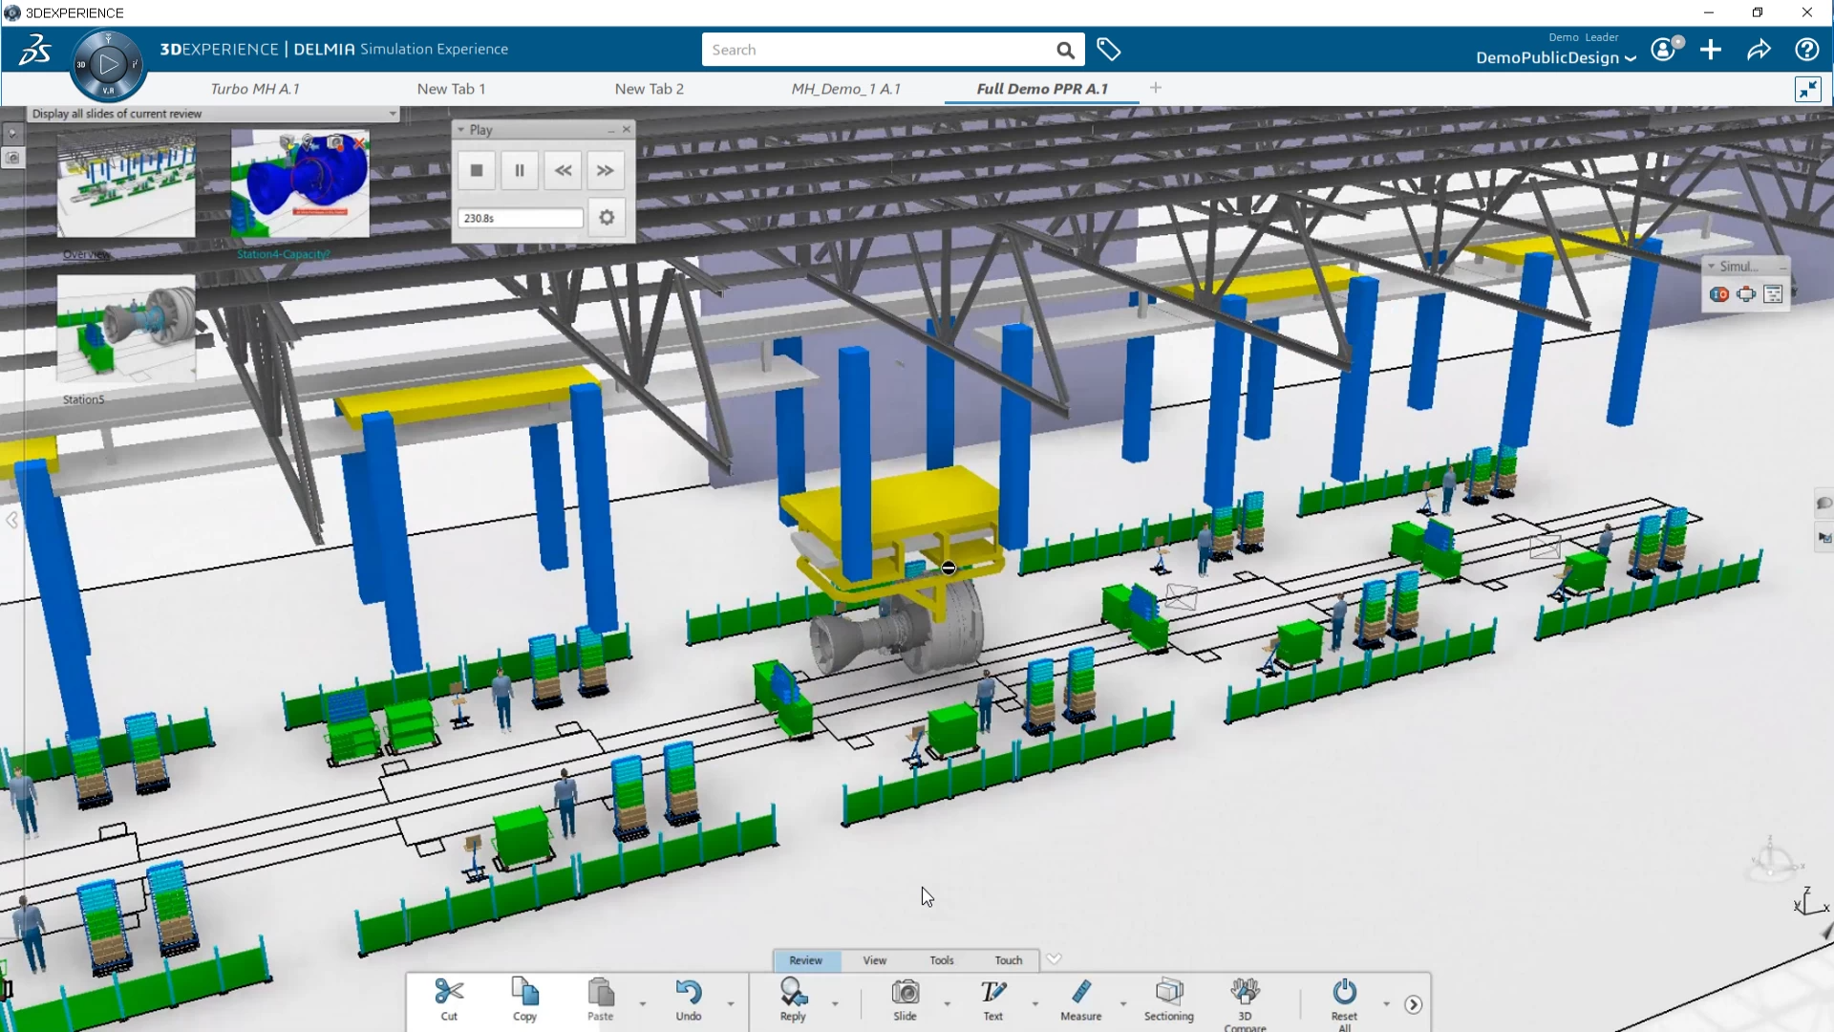Screen dimensions: 1834x1032
Task: Open the 3D Compare tool
Action: (1245, 992)
